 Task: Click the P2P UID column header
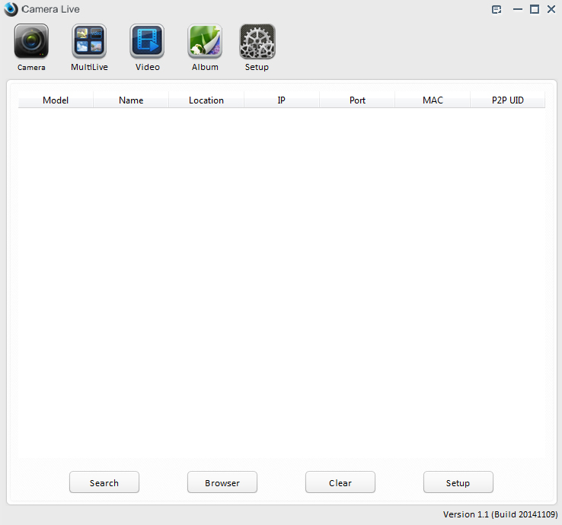point(508,100)
